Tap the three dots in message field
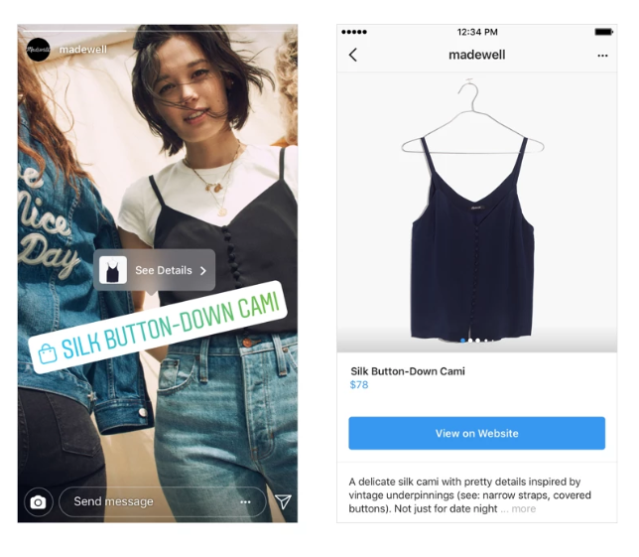Image resolution: width=639 pixels, height=557 pixels. (x=245, y=502)
